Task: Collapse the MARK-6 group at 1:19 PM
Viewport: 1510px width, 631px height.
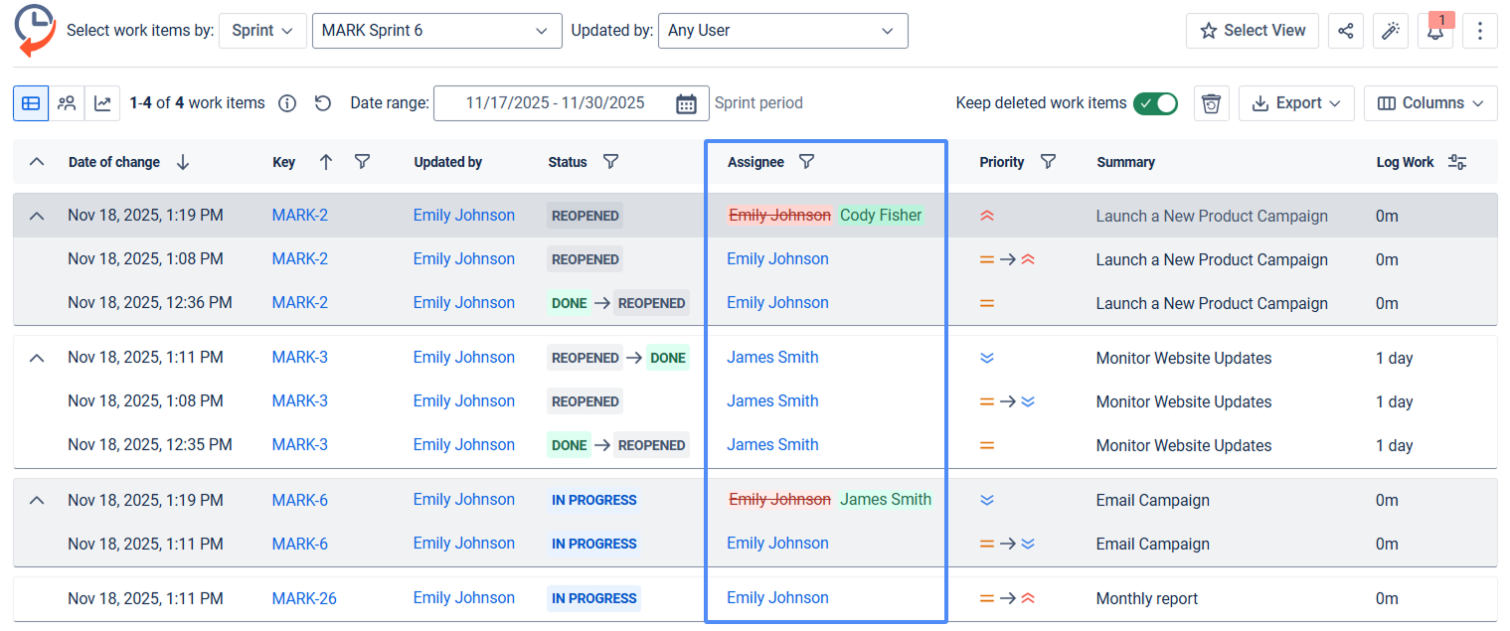Action: click(x=37, y=500)
